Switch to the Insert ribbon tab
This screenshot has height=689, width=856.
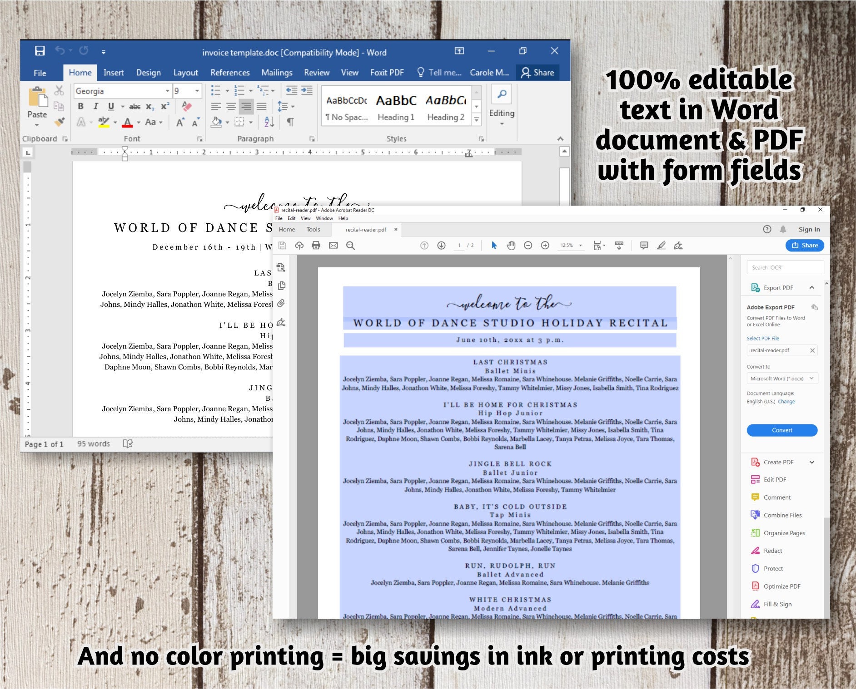click(114, 73)
